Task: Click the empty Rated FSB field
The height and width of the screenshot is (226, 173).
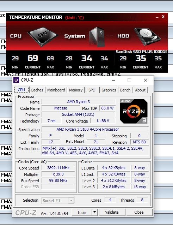Action: (58, 187)
